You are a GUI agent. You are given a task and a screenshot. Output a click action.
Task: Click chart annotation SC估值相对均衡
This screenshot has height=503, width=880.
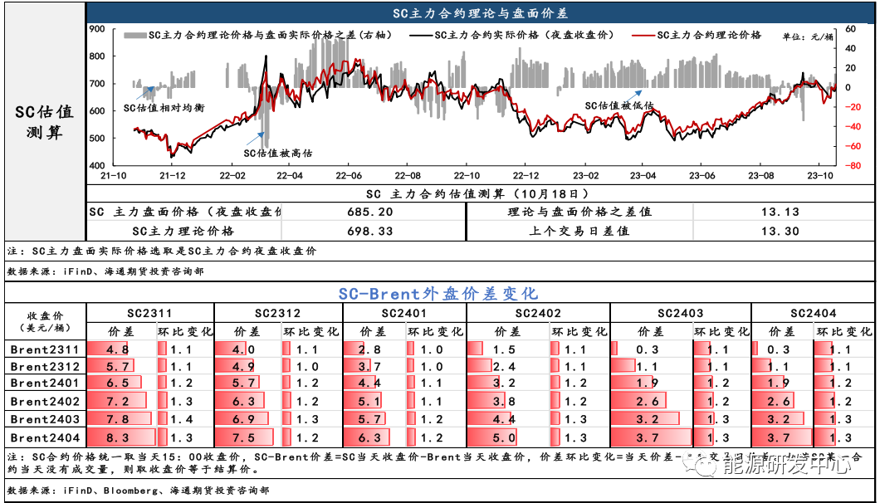coord(163,107)
